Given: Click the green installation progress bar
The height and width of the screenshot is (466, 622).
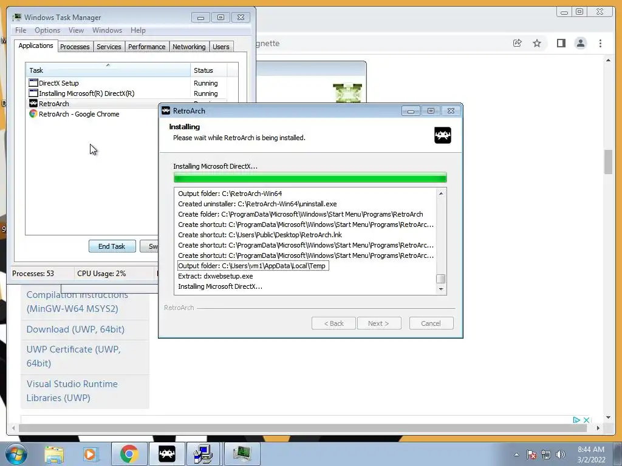Looking at the screenshot, I should click(310, 177).
